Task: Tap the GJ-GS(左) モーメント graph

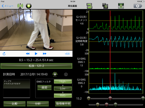Action: pyautogui.click(x=116, y=20)
